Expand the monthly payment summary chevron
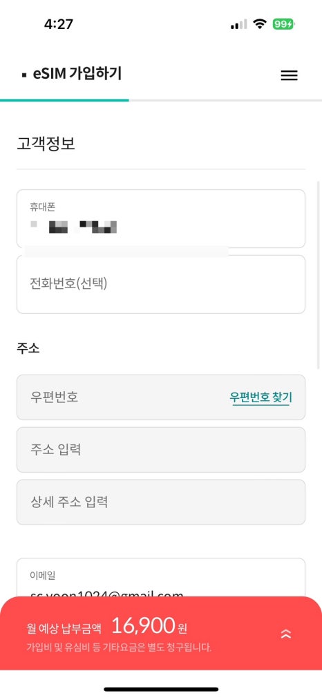Viewport: 322px width, 698px height. pyautogui.click(x=286, y=634)
